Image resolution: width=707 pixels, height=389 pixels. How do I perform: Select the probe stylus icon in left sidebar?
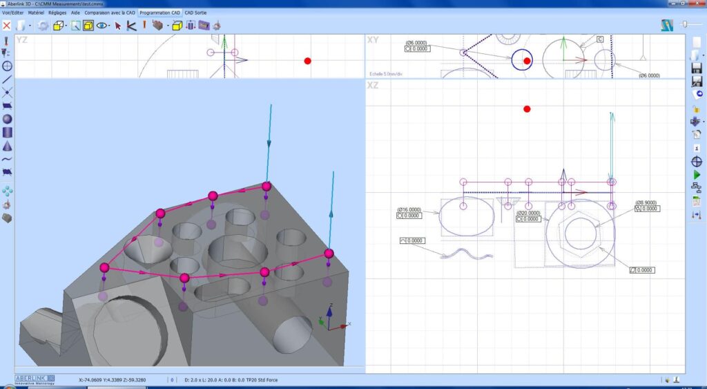coord(6,41)
